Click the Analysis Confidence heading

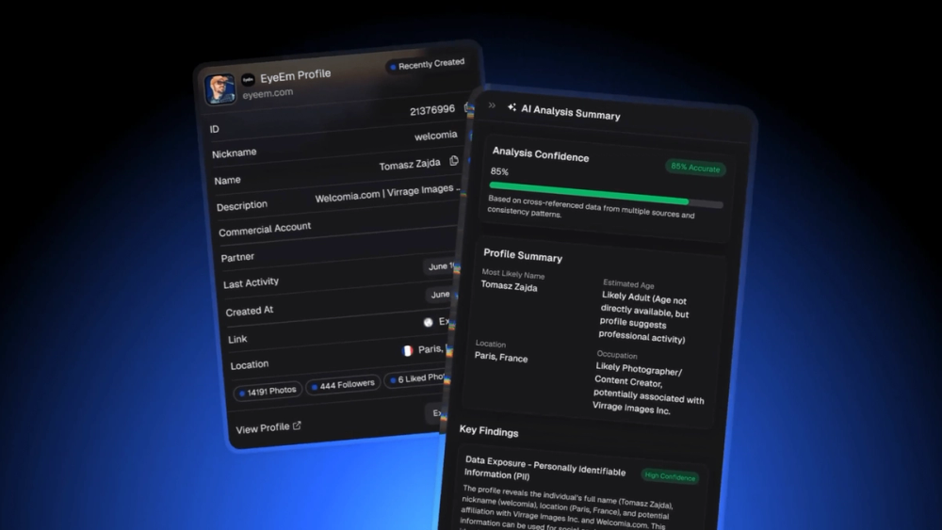pos(540,154)
